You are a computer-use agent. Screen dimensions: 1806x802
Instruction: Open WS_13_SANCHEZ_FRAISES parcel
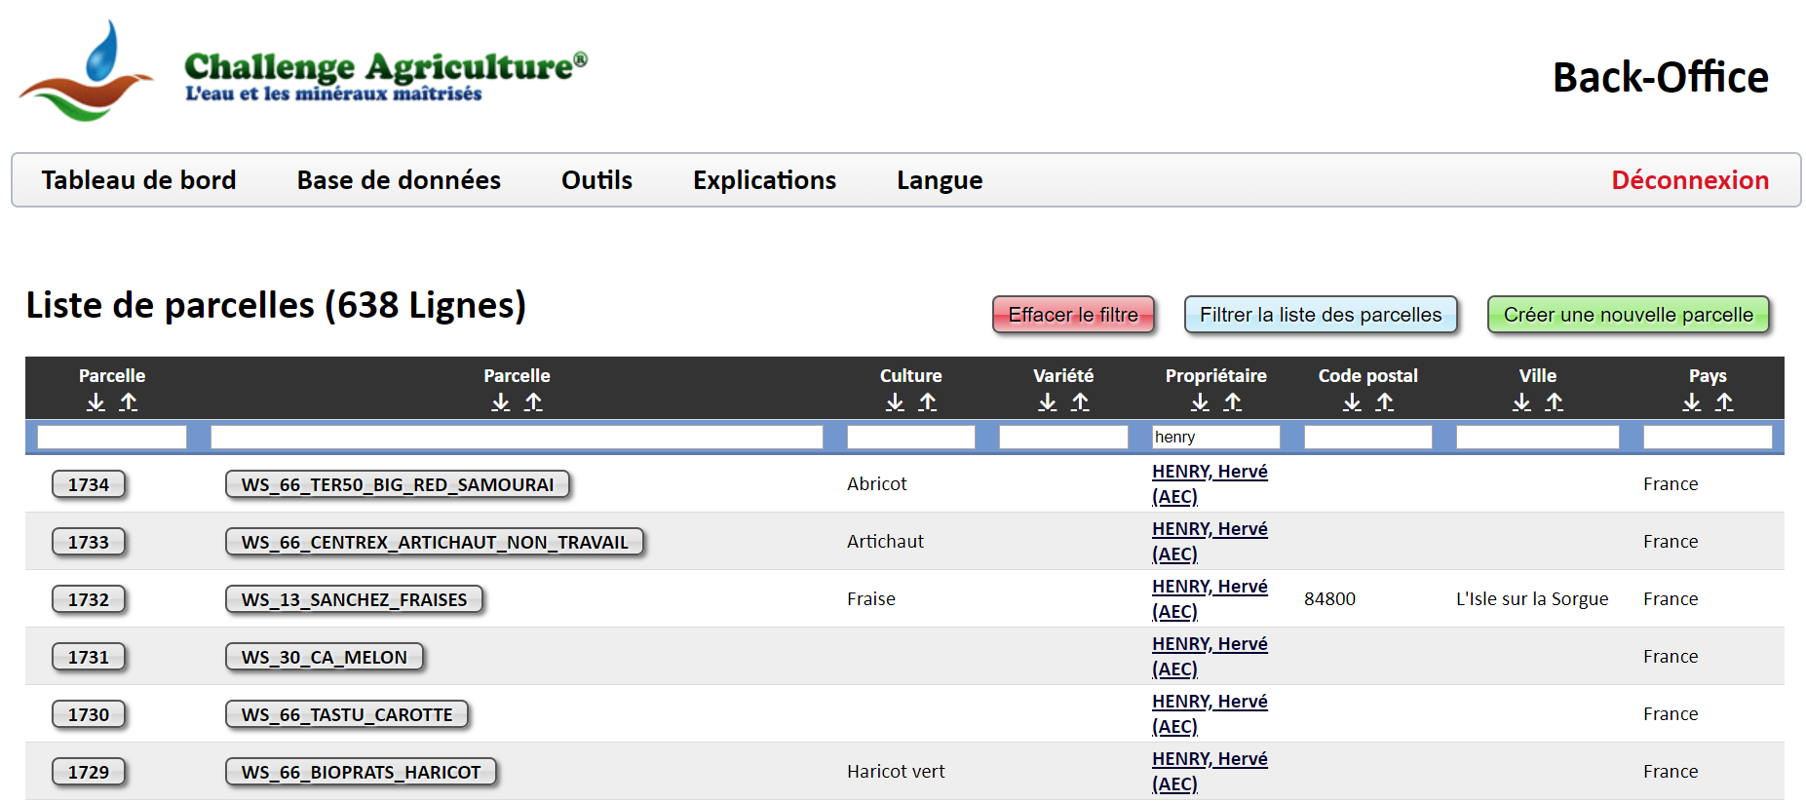tap(354, 599)
